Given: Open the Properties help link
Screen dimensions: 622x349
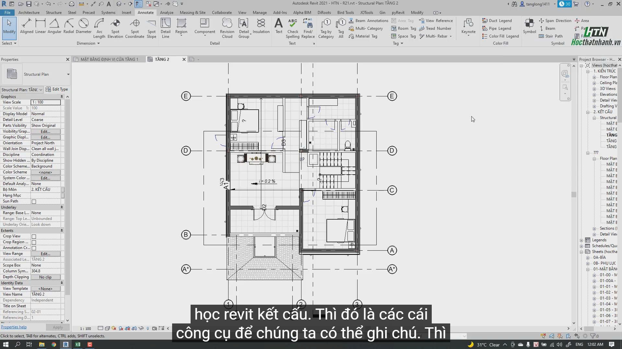Looking at the screenshot, I should (14, 327).
